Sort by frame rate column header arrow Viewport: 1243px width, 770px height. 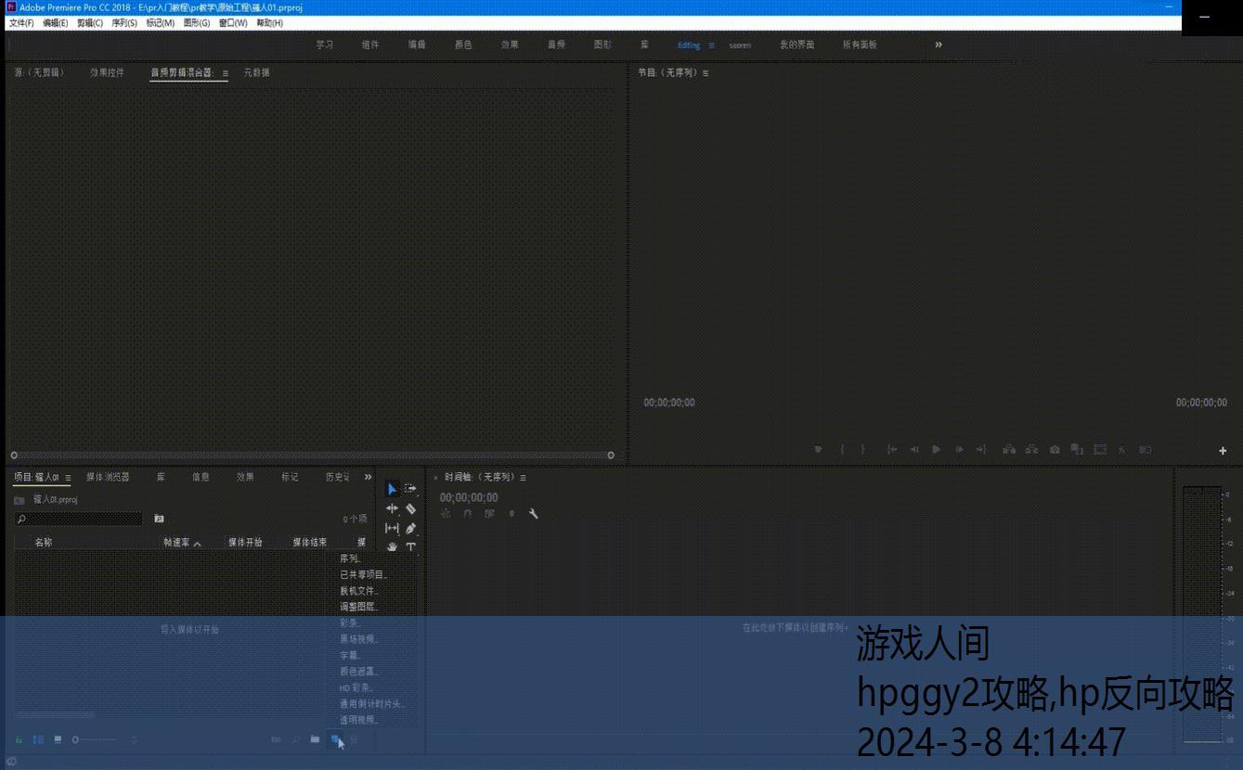click(x=197, y=544)
